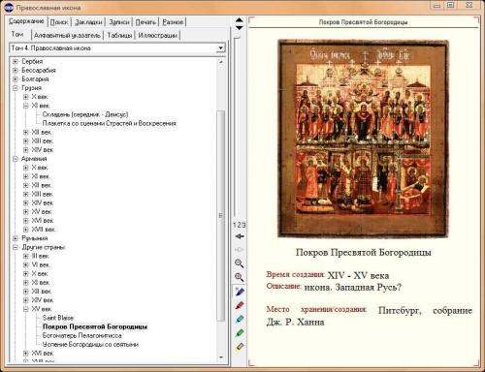The height and width of the screenshot is (372, 485).
Task: Open the Печать tab
Action: [145, 22]
